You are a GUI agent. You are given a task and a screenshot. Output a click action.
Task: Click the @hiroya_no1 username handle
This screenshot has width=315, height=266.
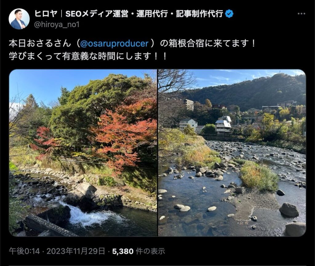[57, 25]
